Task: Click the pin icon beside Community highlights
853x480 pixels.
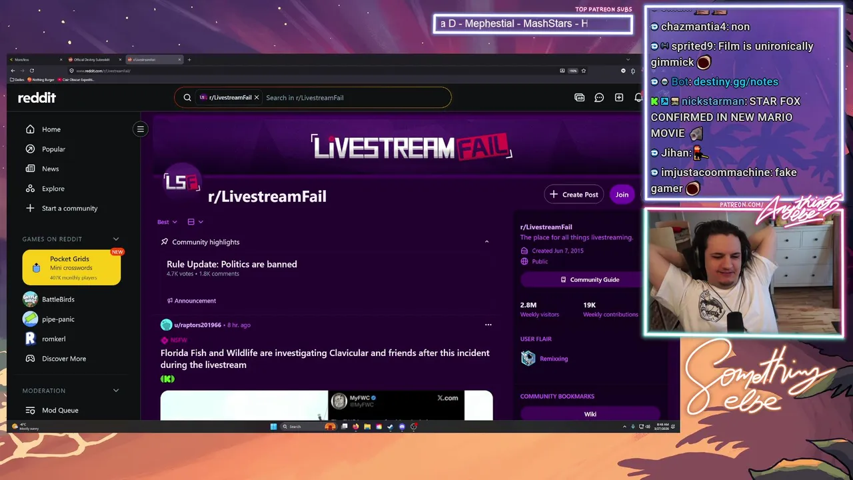Action: (x=165, y=242)
